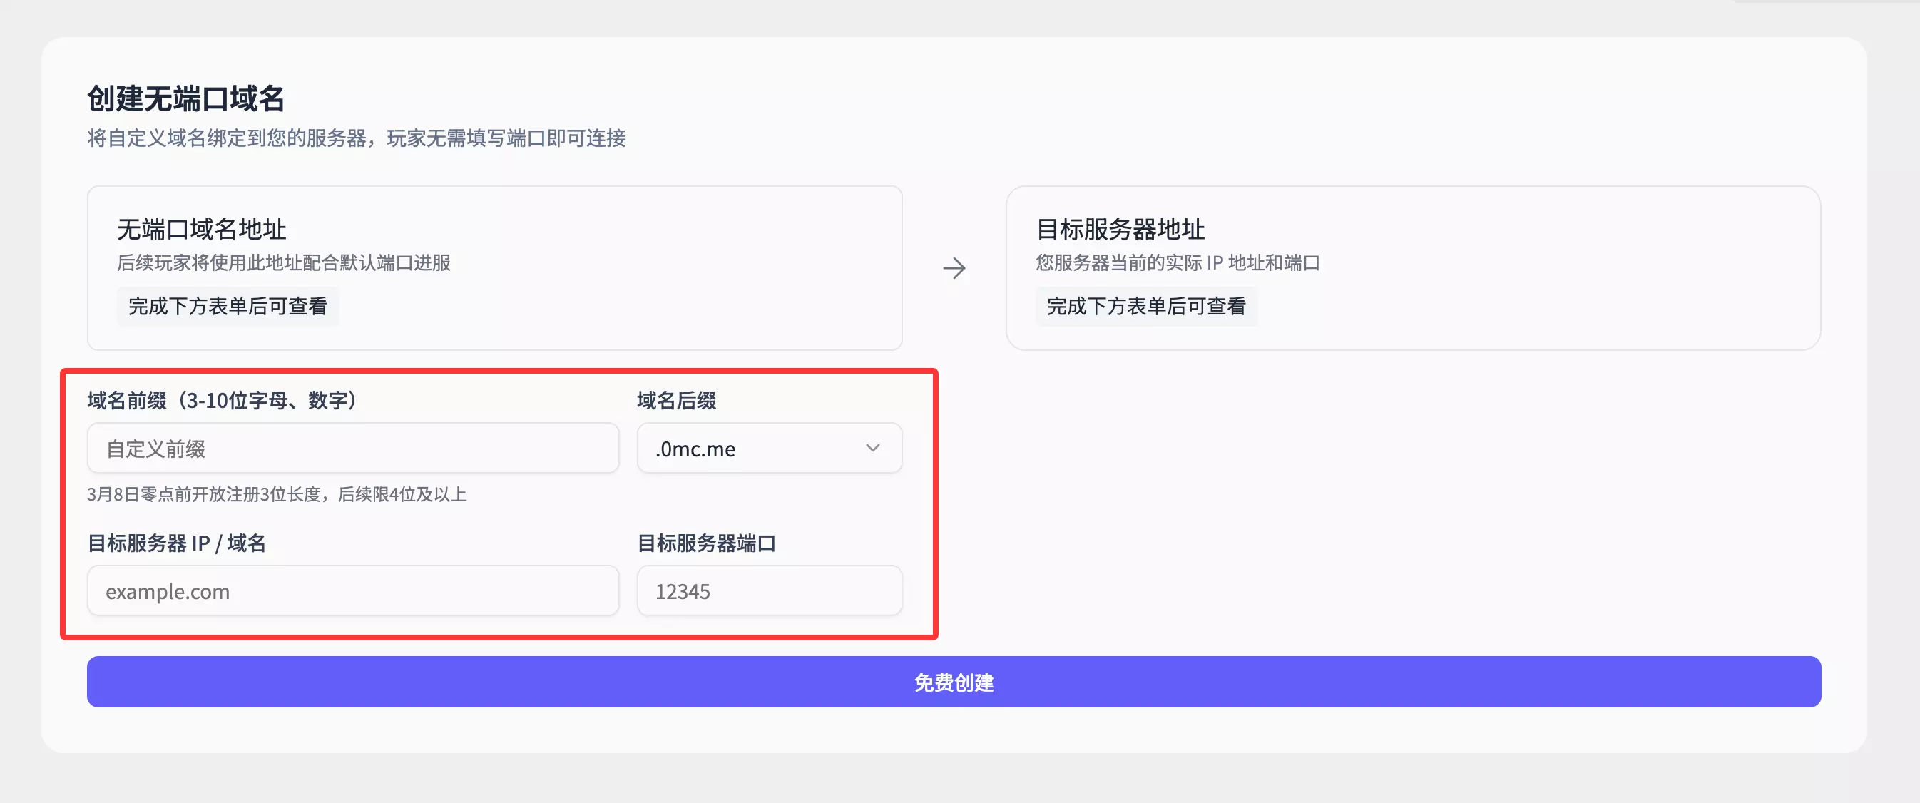Click 完成下方表单后可查看 under 目标服务器地址
This screenshot has height=803, width=1920.
[1145, 306]
